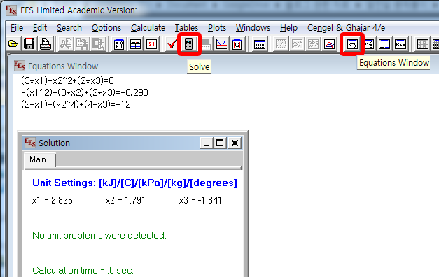
Task: Click result x1 = 2.825
Action: coord(53,200)
